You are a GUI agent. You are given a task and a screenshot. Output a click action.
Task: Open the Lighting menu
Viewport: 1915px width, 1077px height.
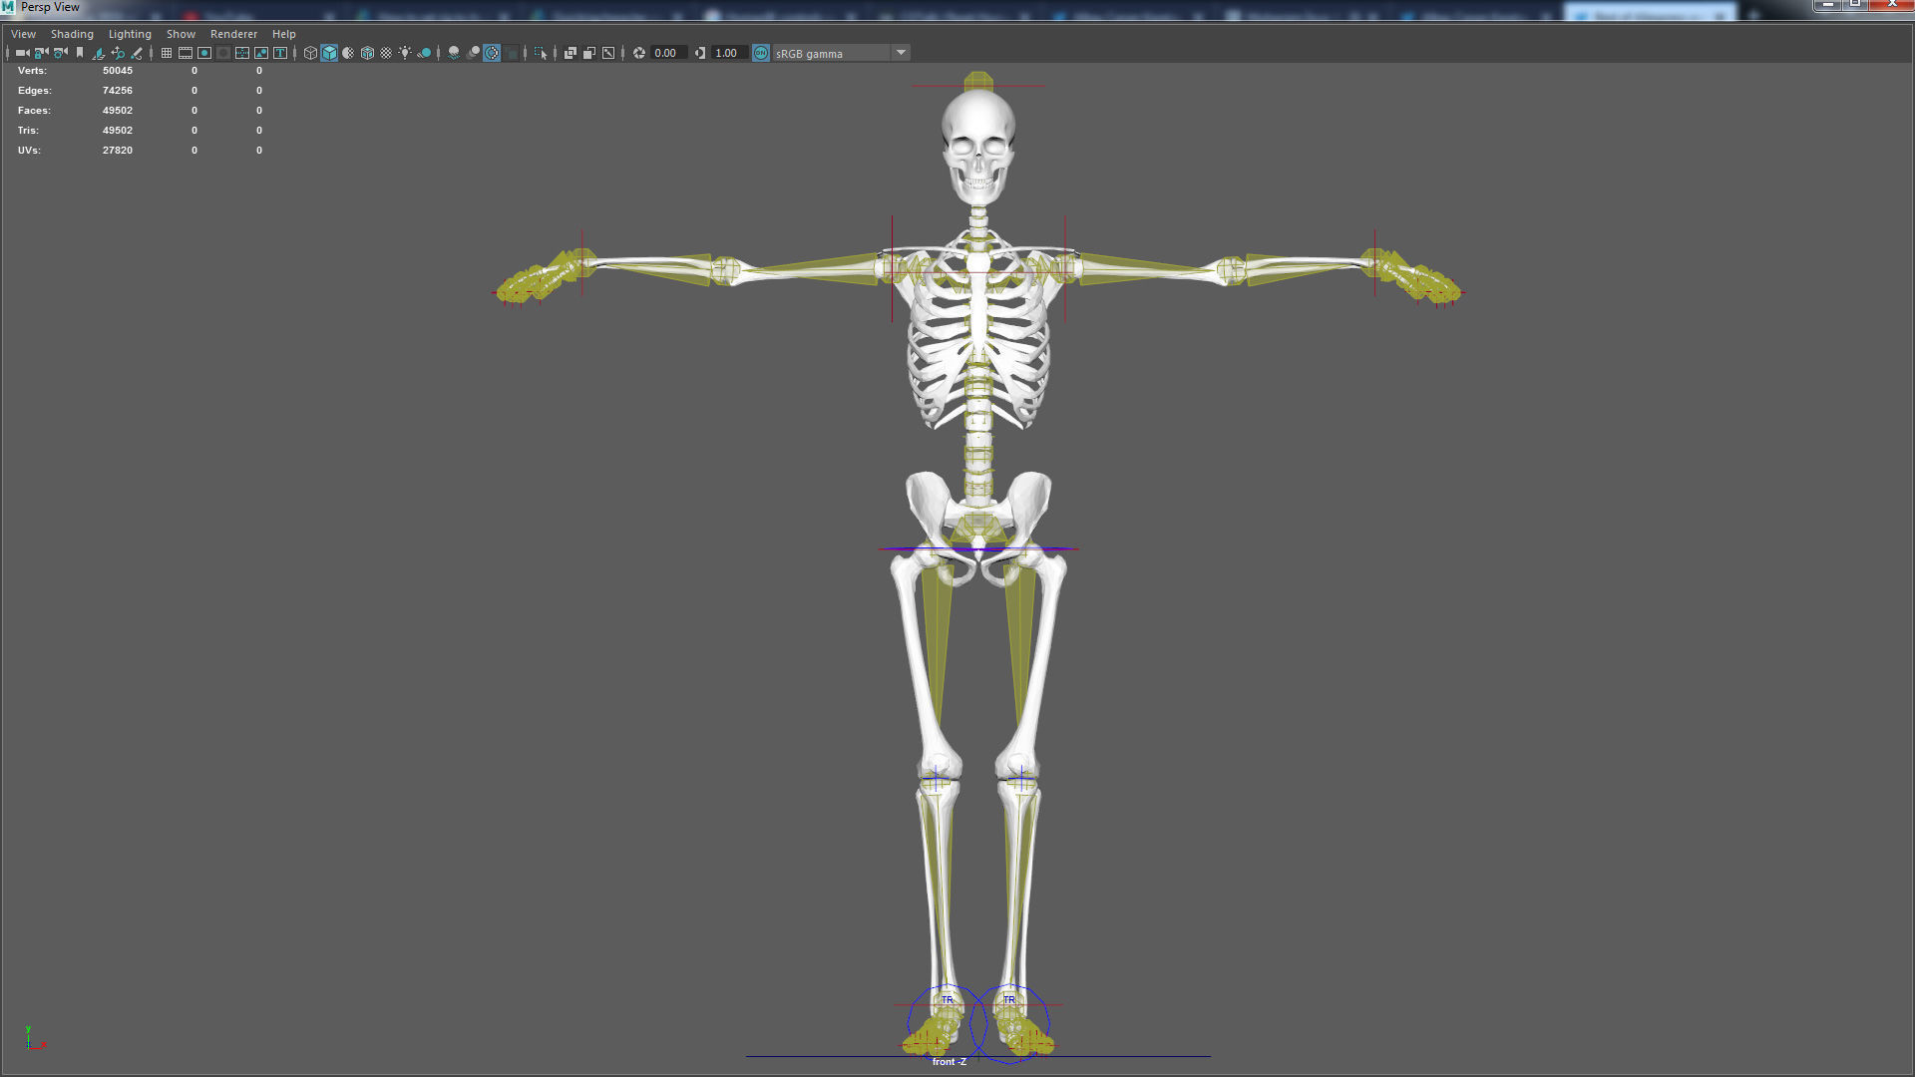130,34
